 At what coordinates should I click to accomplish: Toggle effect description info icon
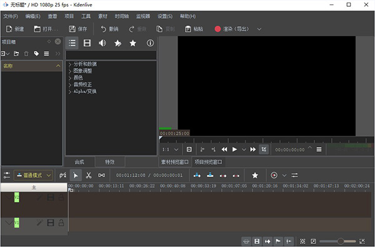(x=150, y=43)
